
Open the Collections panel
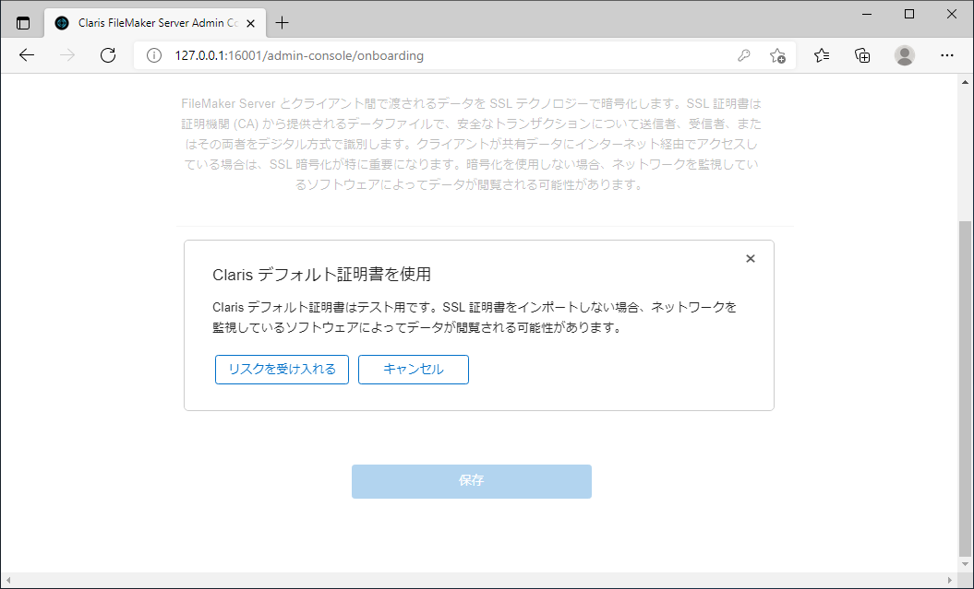click(861, 55)
